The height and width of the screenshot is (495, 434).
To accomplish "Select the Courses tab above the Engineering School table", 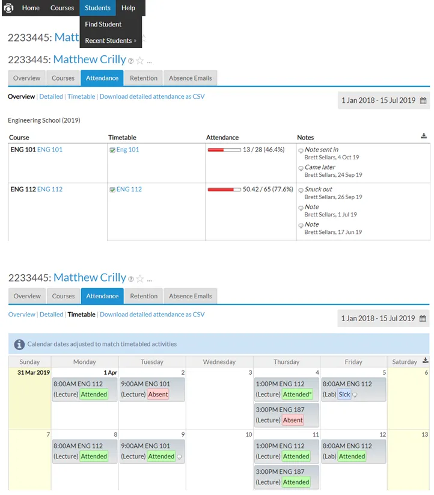I will [63, 78].
